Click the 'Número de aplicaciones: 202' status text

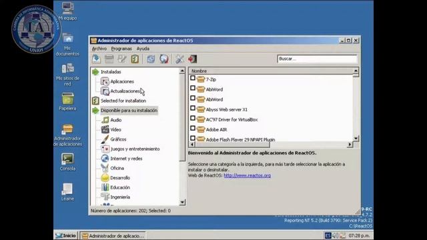(119, 211)
